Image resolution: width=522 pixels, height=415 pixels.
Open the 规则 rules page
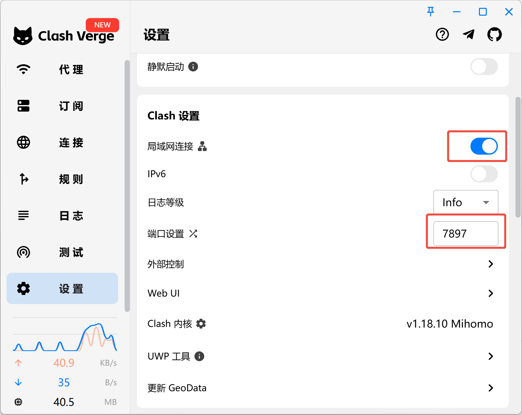point(62,179)
